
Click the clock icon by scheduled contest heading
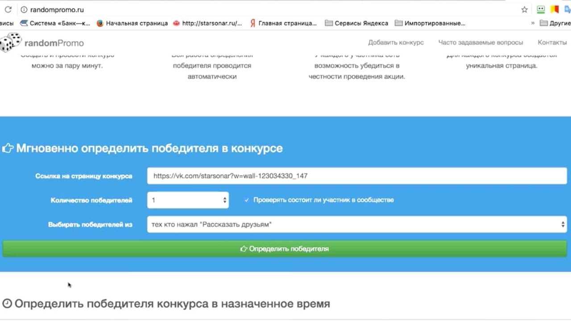pyautogui.click(x=7, y=304)
